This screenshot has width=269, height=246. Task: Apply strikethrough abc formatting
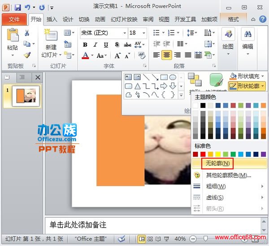click(127, 45)
